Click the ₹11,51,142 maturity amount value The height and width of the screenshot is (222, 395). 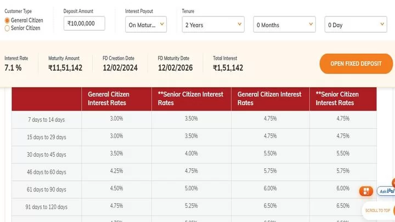[65, 68]
